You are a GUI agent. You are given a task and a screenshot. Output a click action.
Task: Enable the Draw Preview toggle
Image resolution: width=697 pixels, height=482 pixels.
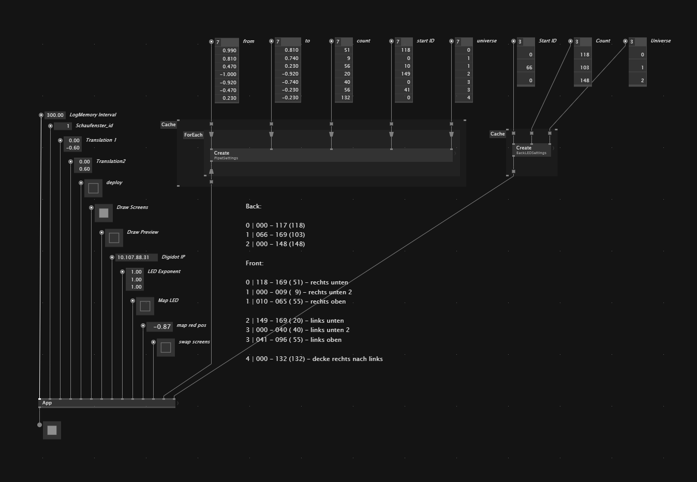pyautogui.click(x=114, y=238)
